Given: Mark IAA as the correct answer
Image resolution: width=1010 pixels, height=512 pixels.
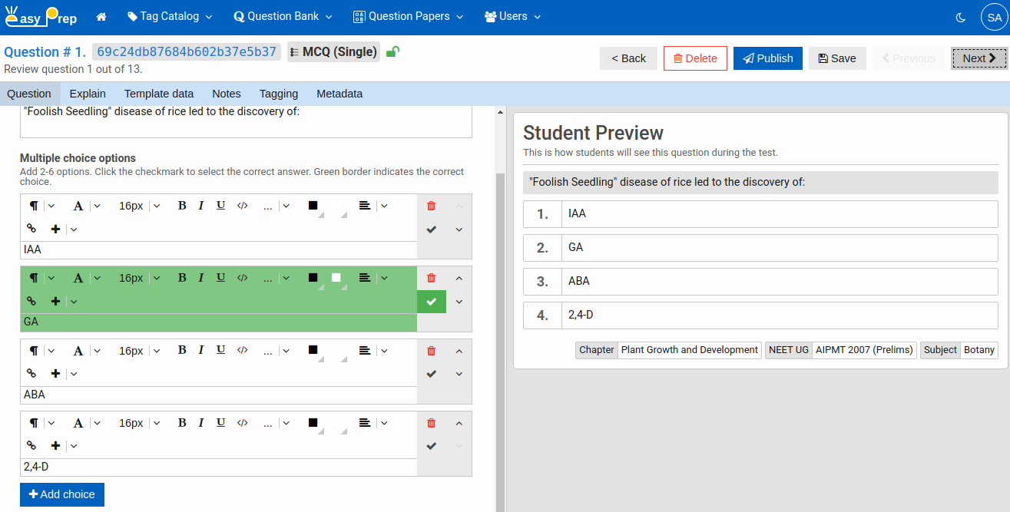Looking at the screenshot, I should click(431, 230).
